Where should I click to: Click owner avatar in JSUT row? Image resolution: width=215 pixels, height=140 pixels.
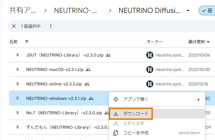150,55
